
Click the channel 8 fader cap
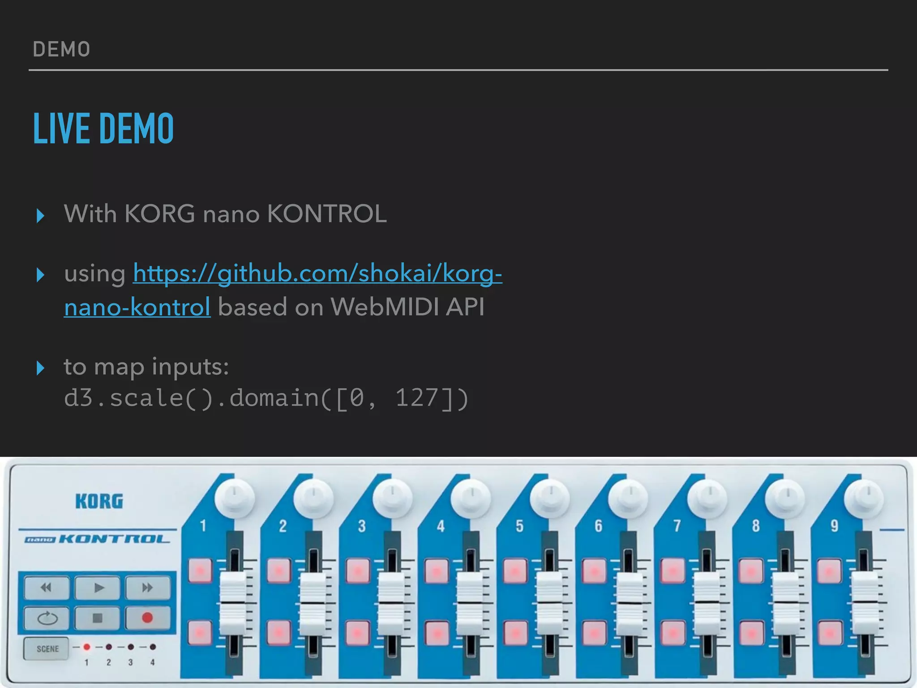[786, 603]
